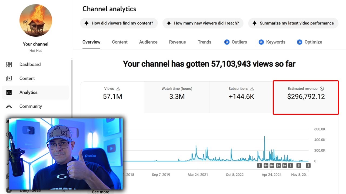Switch to the Content analytics tab

tap(120, 42)
